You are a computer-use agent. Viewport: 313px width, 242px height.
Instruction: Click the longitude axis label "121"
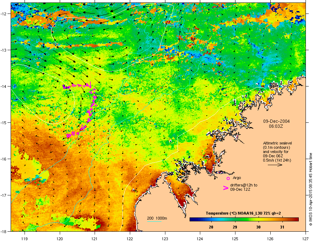95,238
